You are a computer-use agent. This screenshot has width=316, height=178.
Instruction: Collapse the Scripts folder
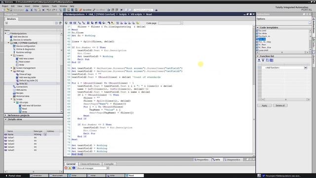[11, 99]
